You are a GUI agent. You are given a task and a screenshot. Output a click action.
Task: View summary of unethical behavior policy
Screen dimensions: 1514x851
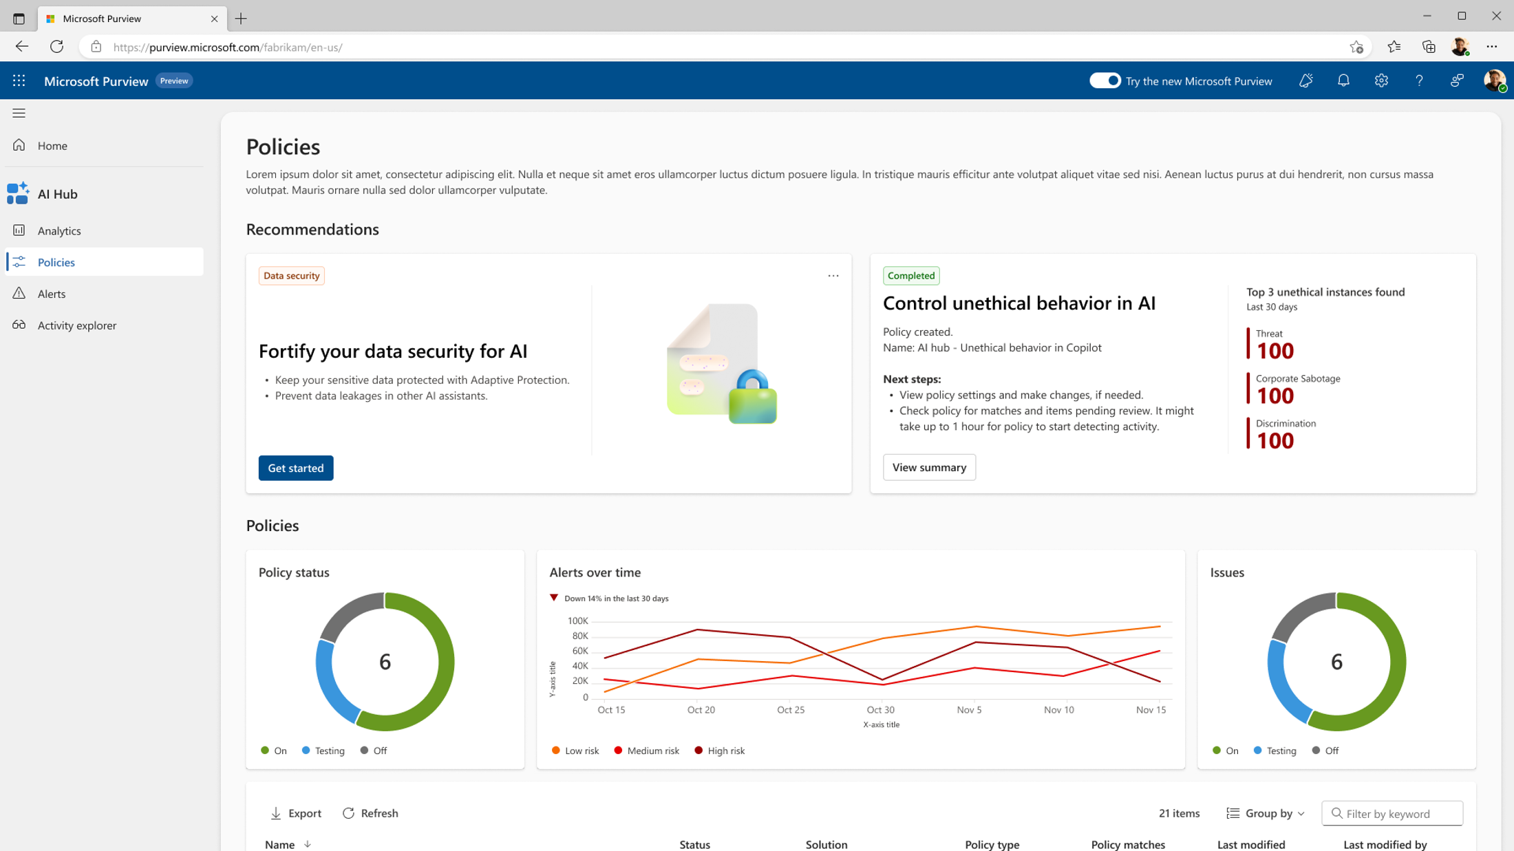coord(929,467)
